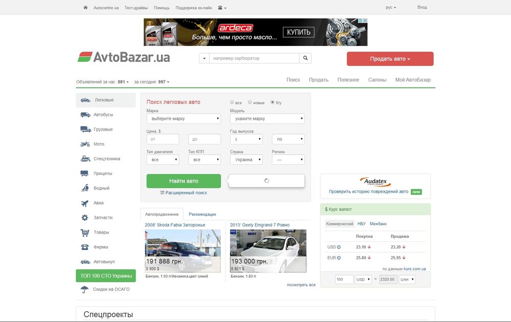The height and width of the screenshot is (322, 511).
Task: Select the Коммерческий rates tab
Action: point(340,224)
